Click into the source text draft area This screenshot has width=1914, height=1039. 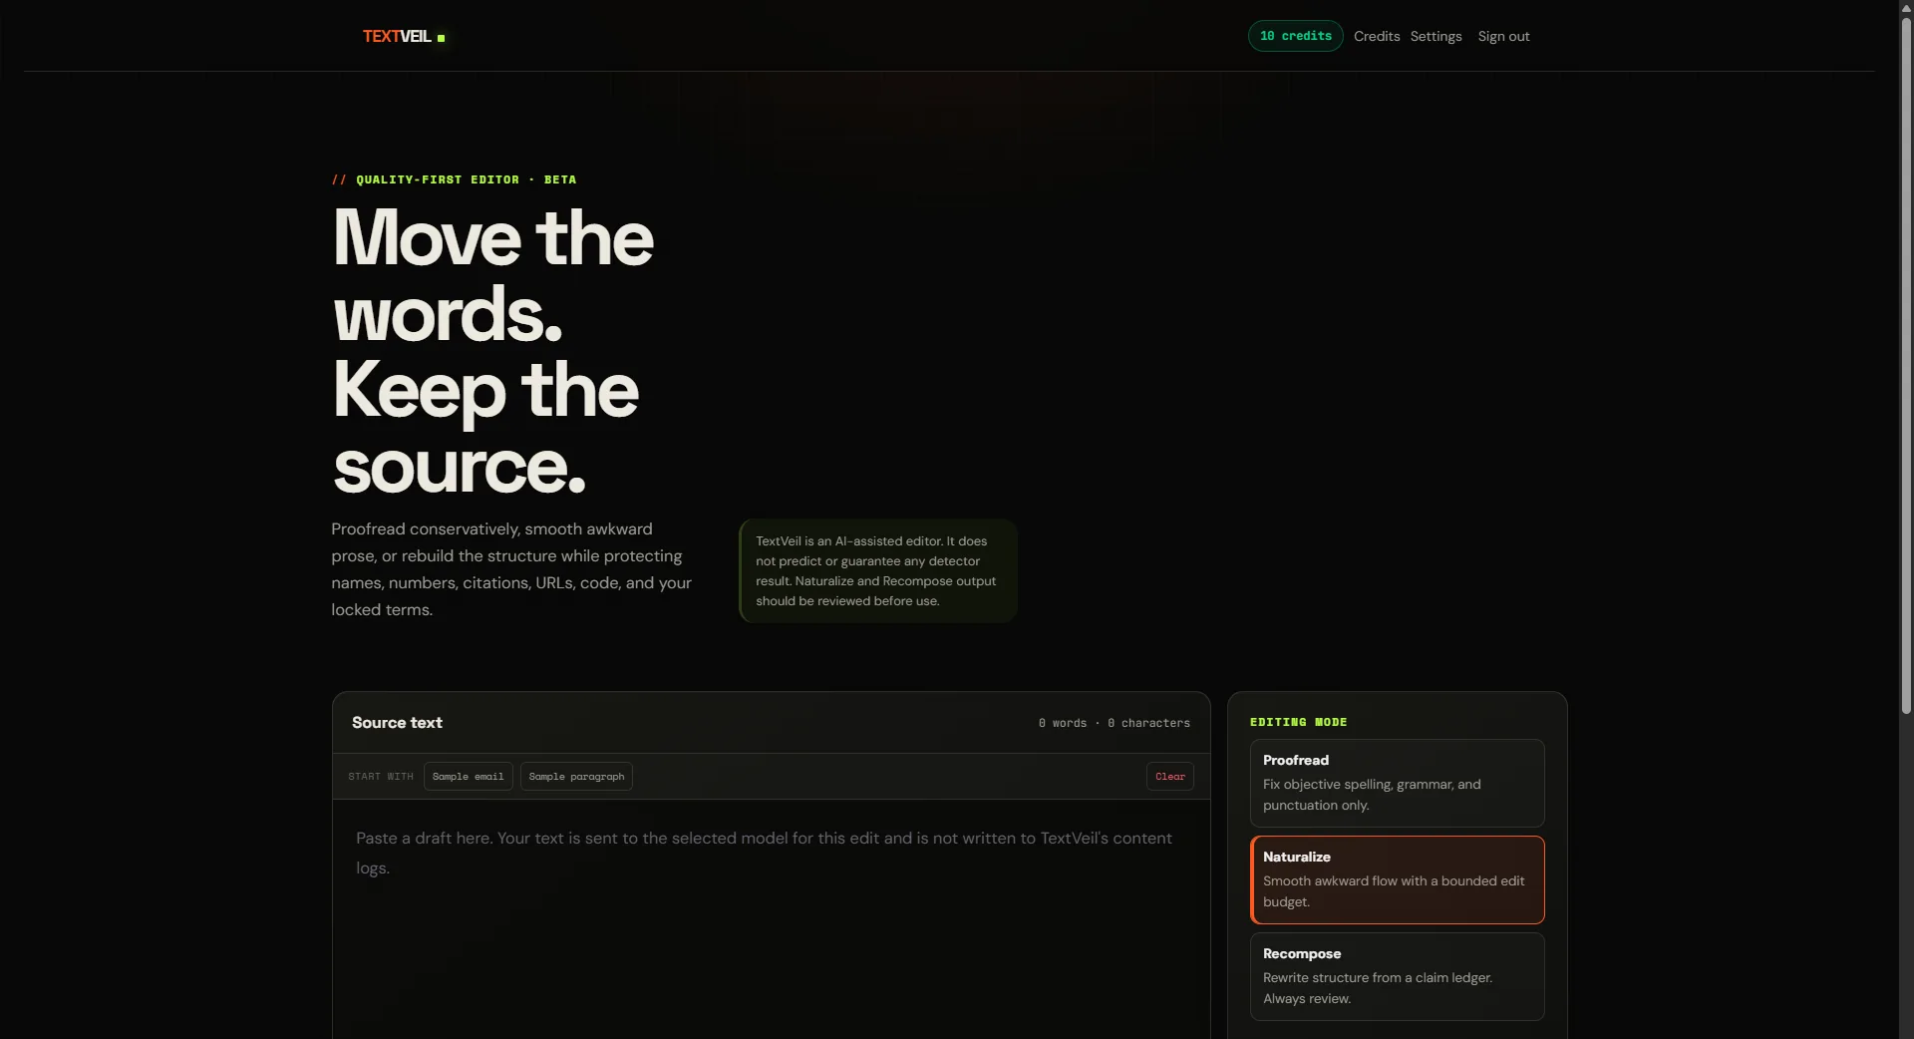pos(771,917)
